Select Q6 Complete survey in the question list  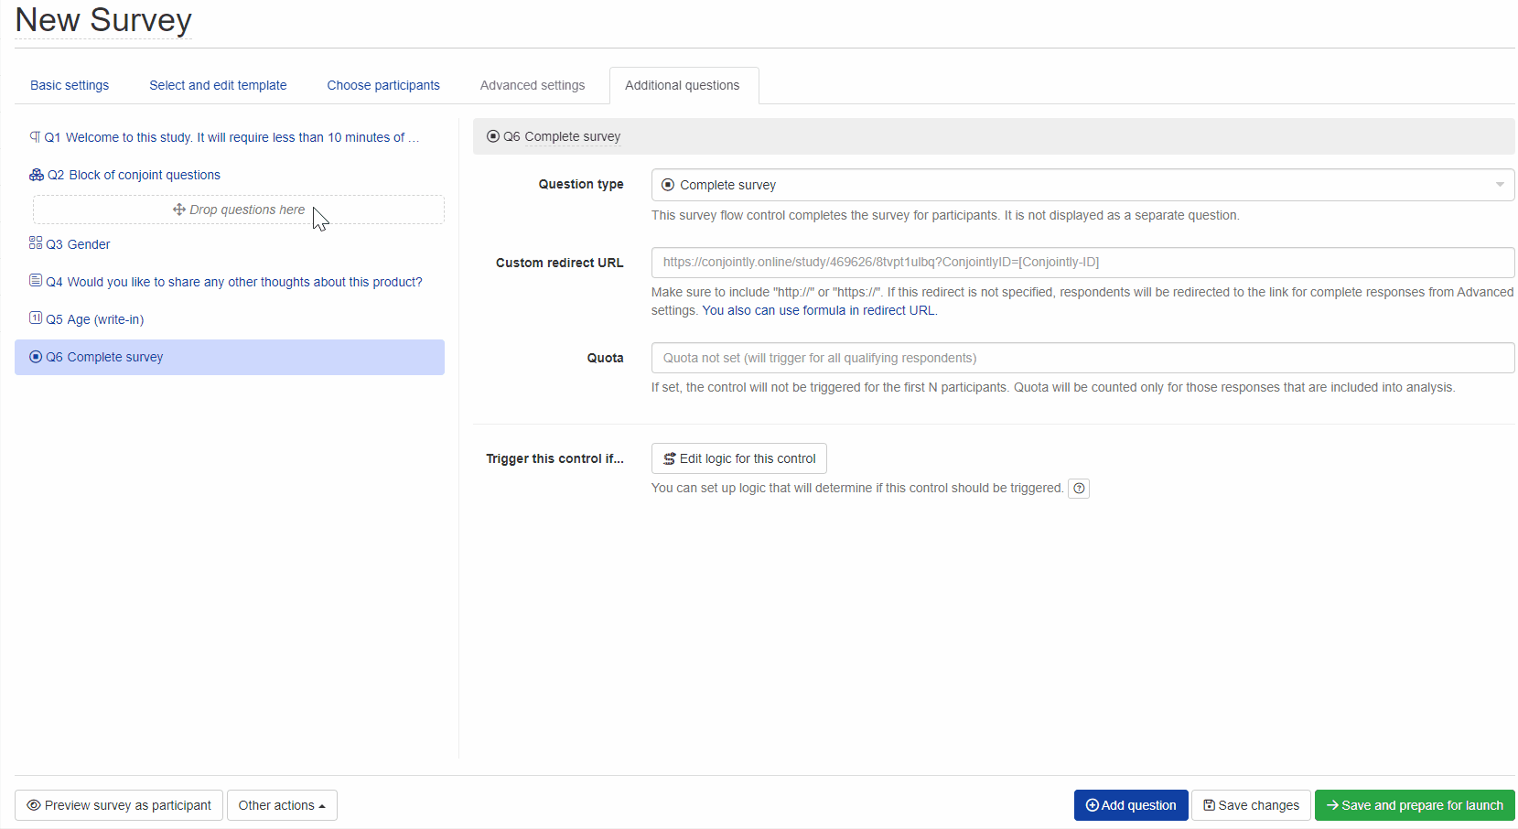tap(230, 357)
